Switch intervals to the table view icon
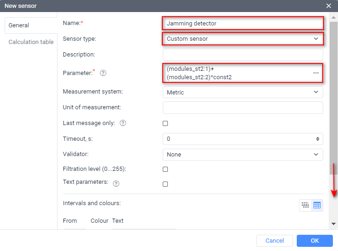The height and width of the screenshot is (251, 338). pyautogui.click(x=317, y=205)
